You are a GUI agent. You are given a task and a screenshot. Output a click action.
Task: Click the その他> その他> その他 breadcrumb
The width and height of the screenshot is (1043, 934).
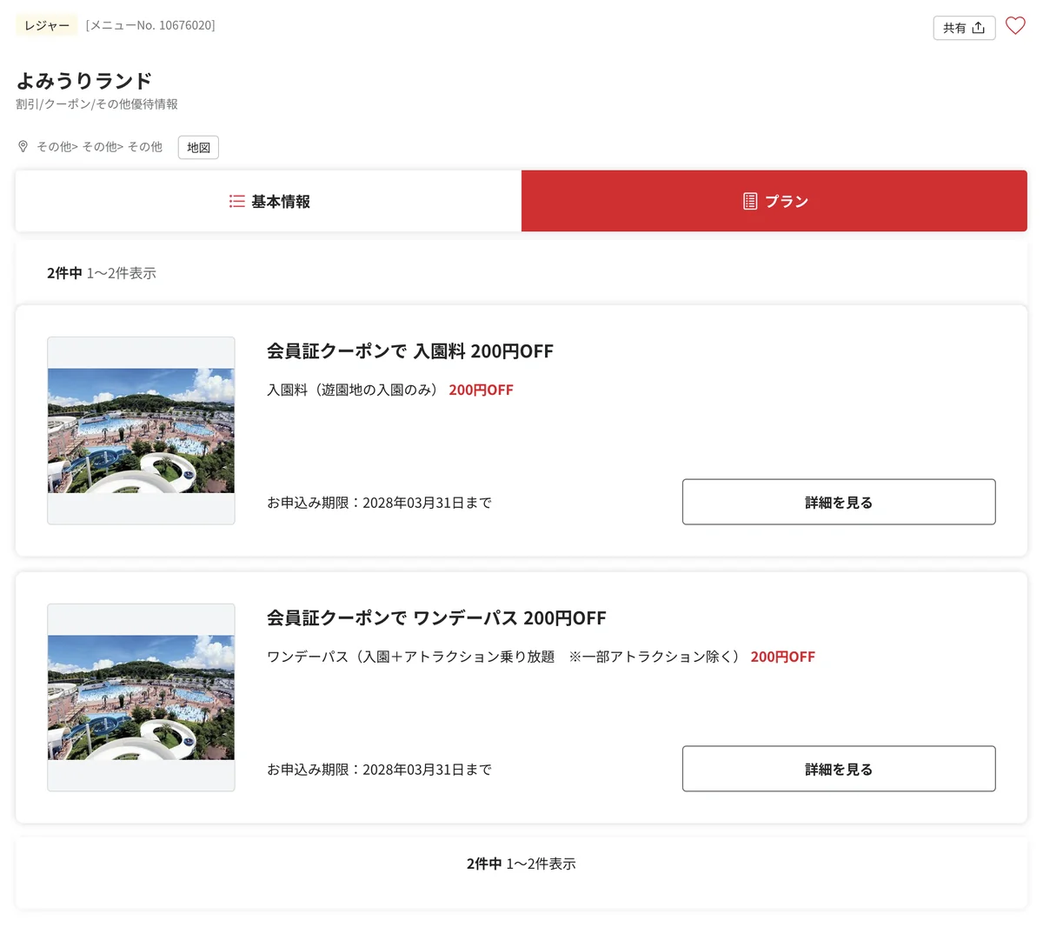(x=99, y=147)
